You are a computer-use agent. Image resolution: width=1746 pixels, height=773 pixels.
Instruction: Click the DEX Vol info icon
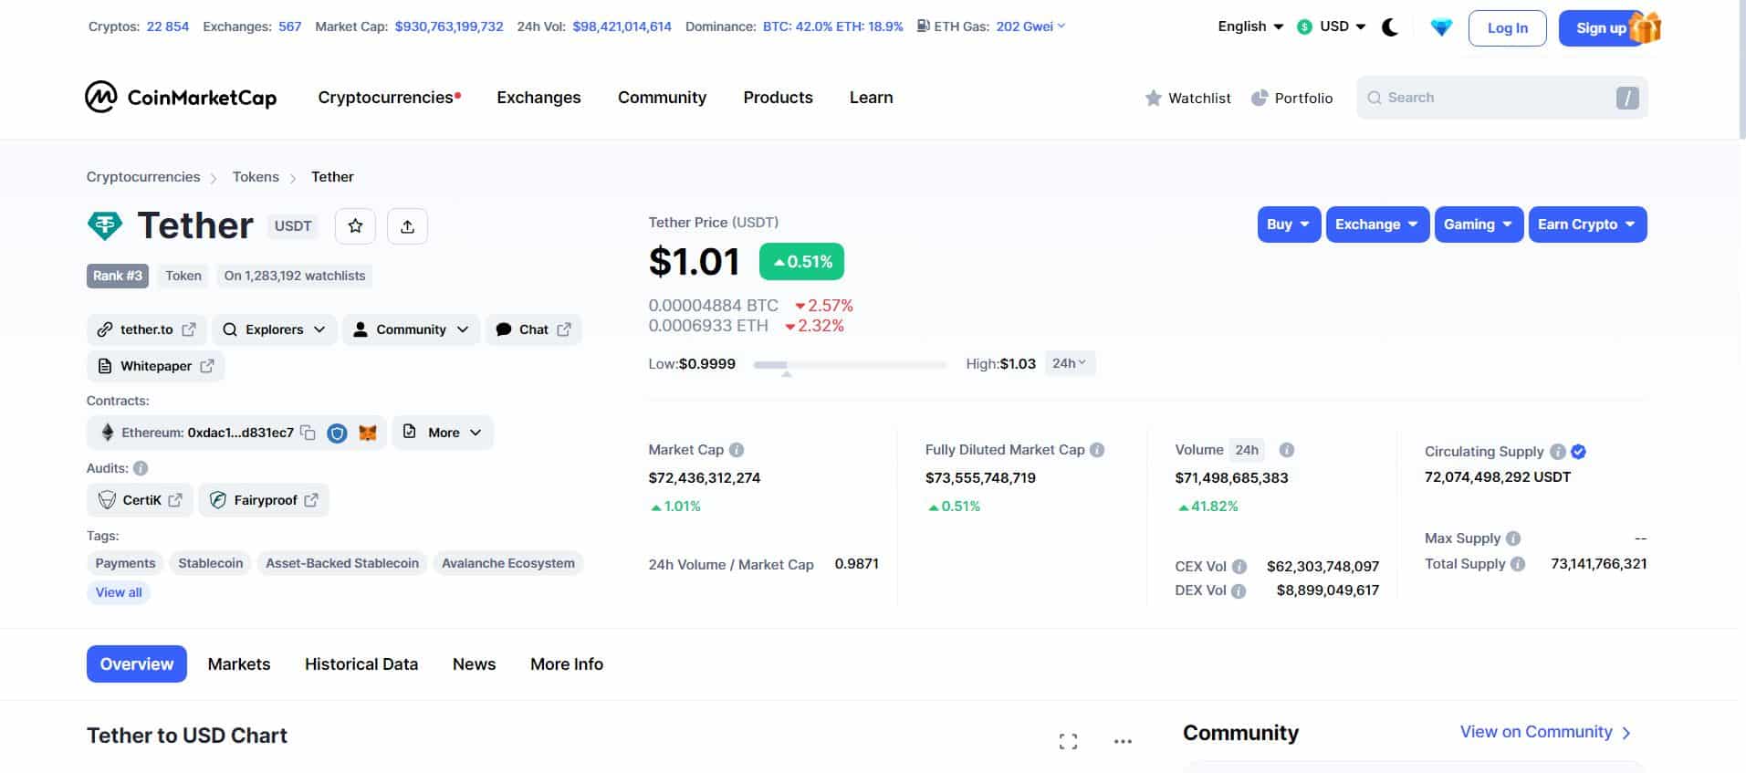[x=1239, y=591]
